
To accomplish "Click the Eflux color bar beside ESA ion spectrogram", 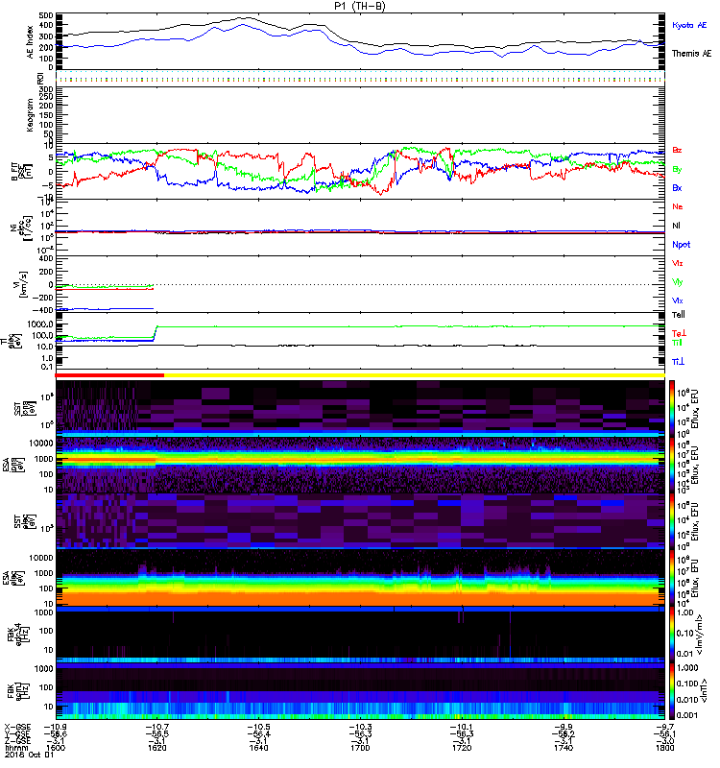I will [x=672, y=465].
